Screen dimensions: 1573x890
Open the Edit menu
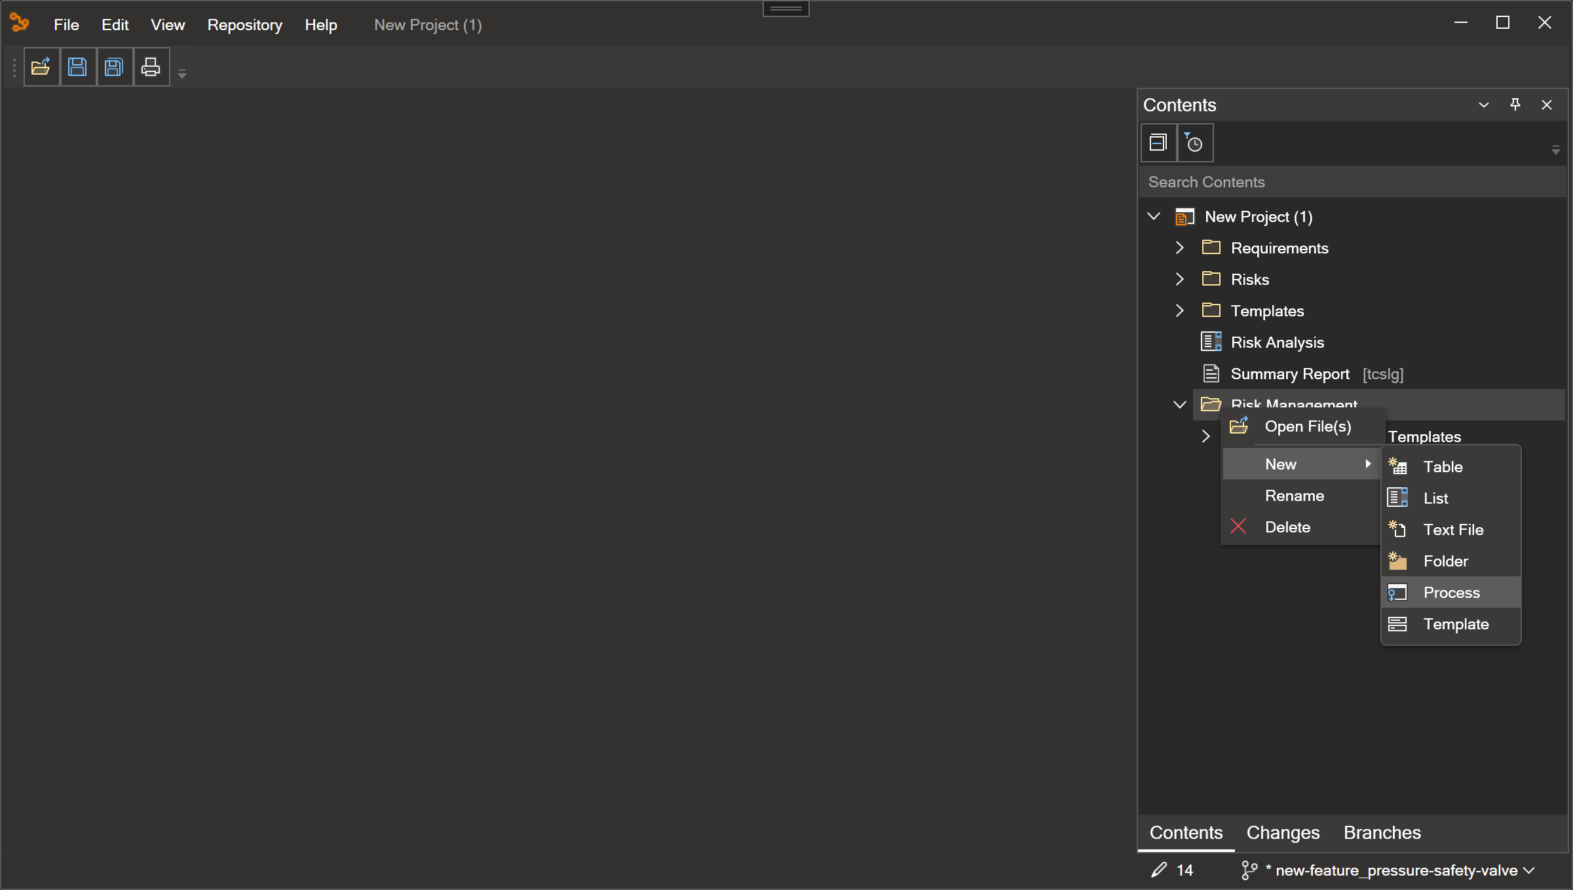coord(115,25)
